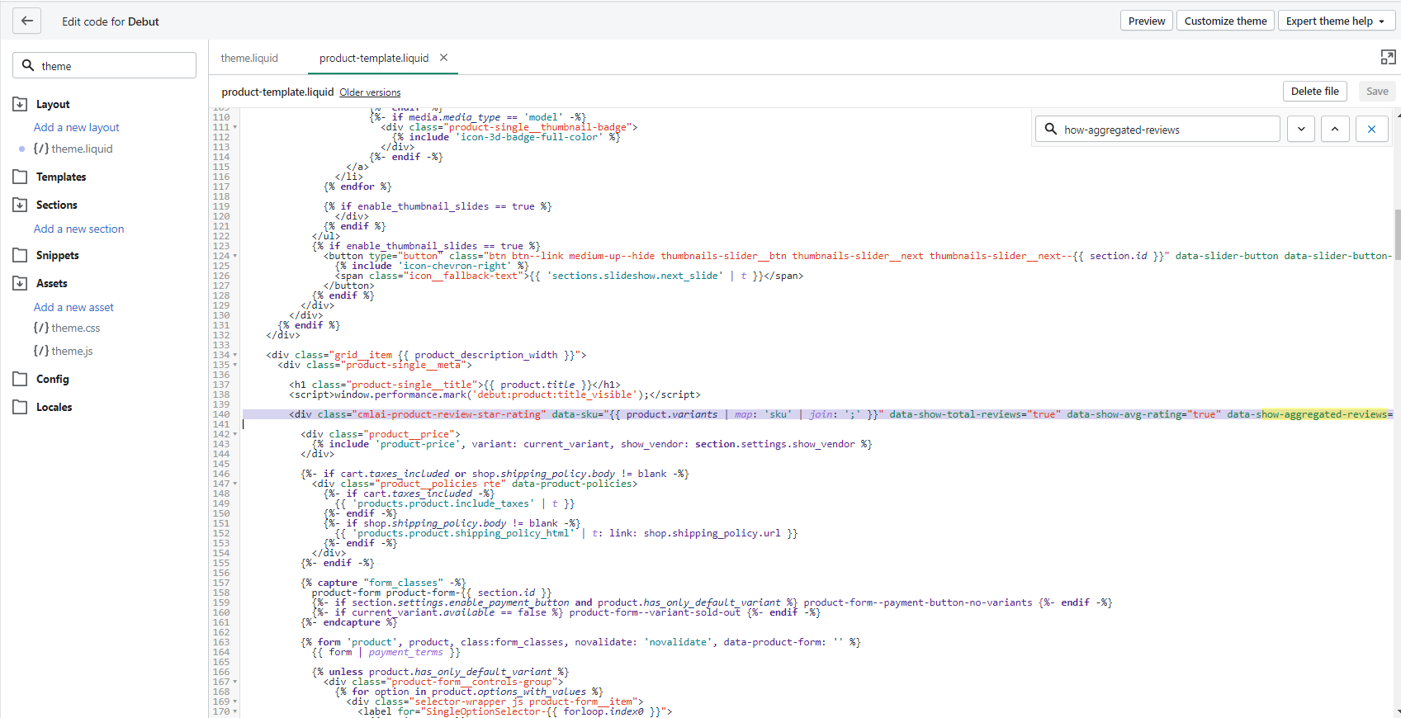Fold code at line 169
This screenshot has height=718, width=1401.
pos(235,701)
